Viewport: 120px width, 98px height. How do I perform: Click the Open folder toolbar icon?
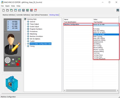(7, 10)
